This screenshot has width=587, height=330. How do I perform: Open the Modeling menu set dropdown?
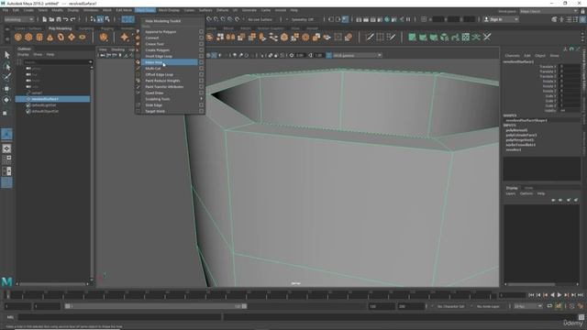point(18,19)
